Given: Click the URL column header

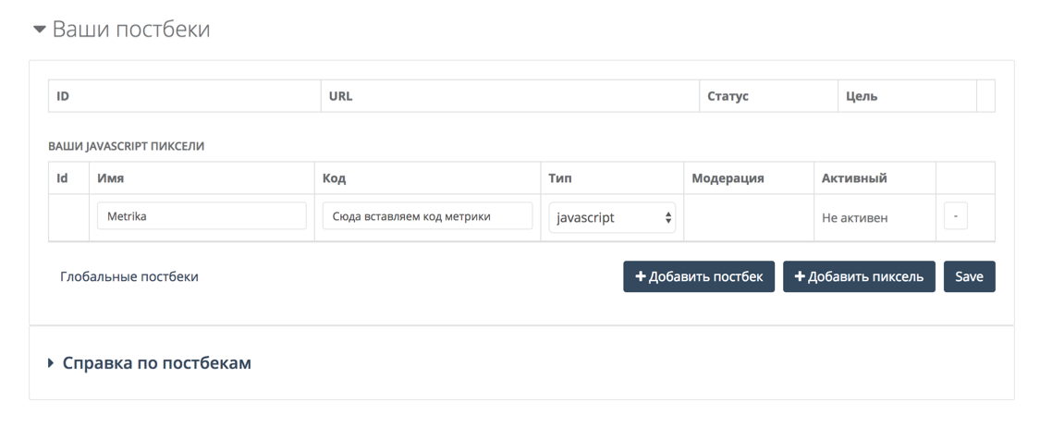Looking at the screenshot, I should [x=341, y=96].
